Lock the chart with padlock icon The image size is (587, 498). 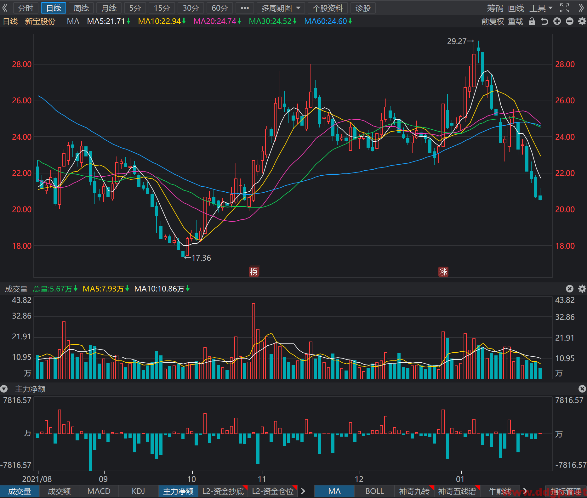pyautogui.click(x=532, y=21)
